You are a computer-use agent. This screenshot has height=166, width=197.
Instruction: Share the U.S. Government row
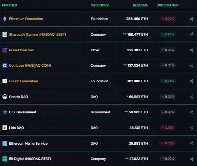191,112
